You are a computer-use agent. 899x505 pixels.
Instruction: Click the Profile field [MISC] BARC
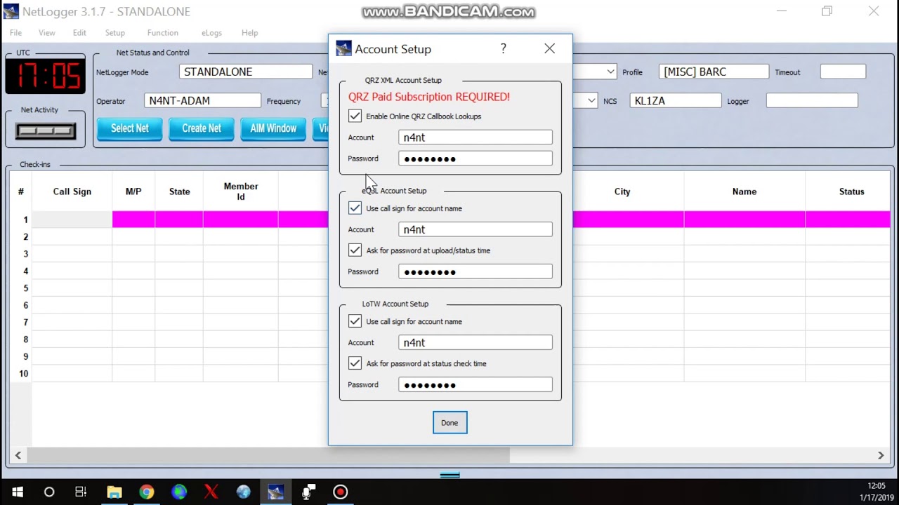click(x=714, y=72)
